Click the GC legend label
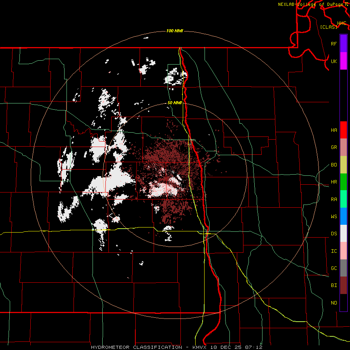 point(334,268)
